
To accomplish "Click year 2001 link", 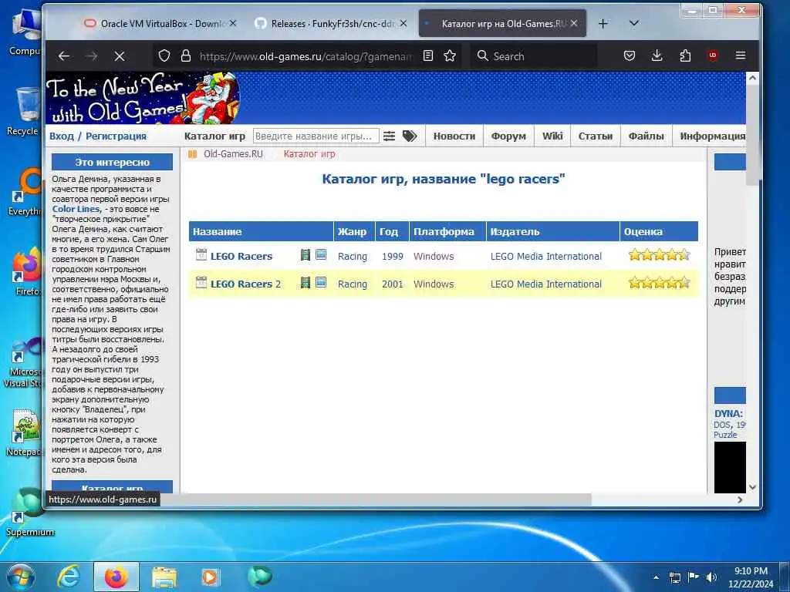I will 393,284.
